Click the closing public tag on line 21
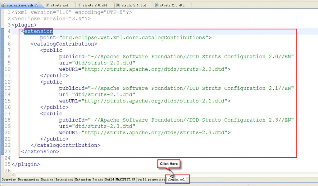Screen dimensions: 318x186 point(54,139)
